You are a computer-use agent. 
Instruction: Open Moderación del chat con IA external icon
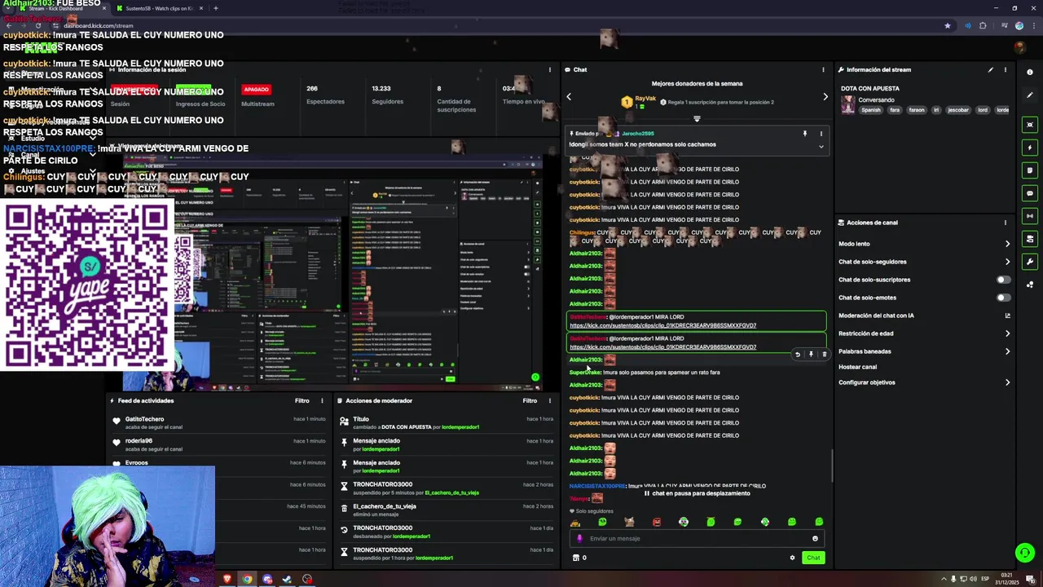tap(1007, 316)
